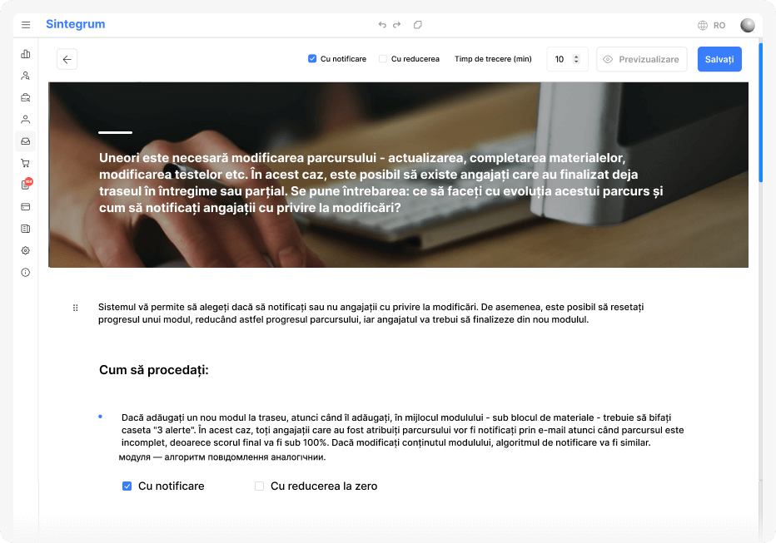The width and height of the screenshot is (776, 543).
Task: Go back with the left arrow button
Action: (x=67, y=59)
